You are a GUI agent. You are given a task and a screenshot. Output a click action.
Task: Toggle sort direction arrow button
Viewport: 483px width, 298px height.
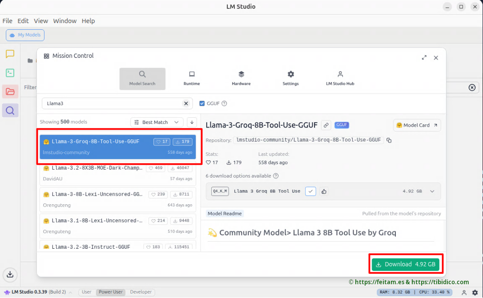pyautogui.click(x=192, y=122)
